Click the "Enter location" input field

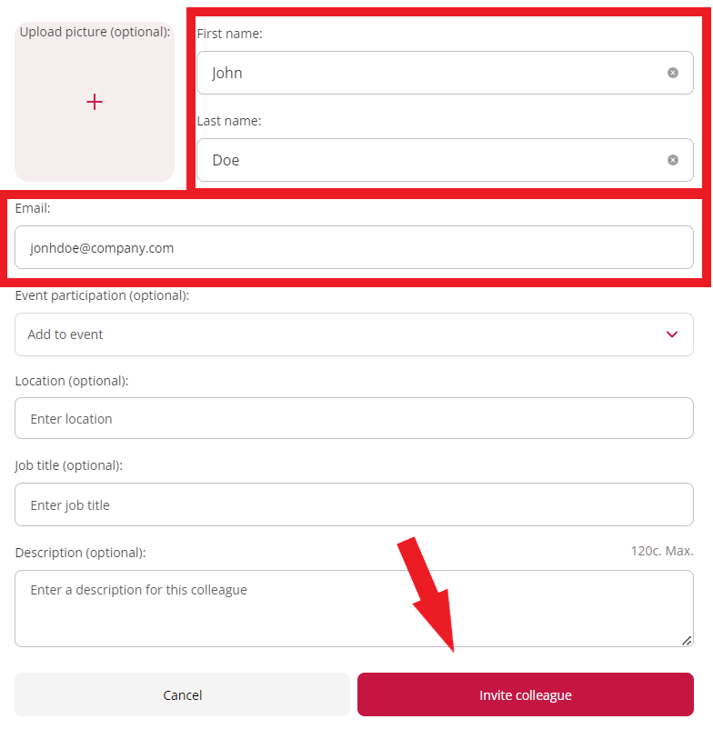354,419
